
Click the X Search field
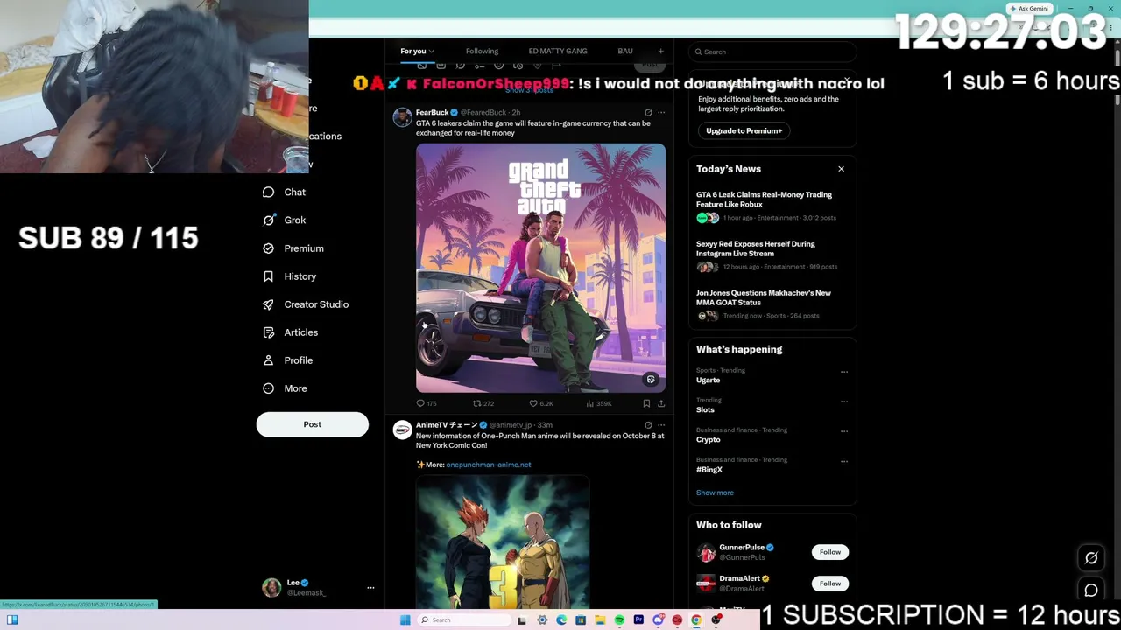click(772, 52)
